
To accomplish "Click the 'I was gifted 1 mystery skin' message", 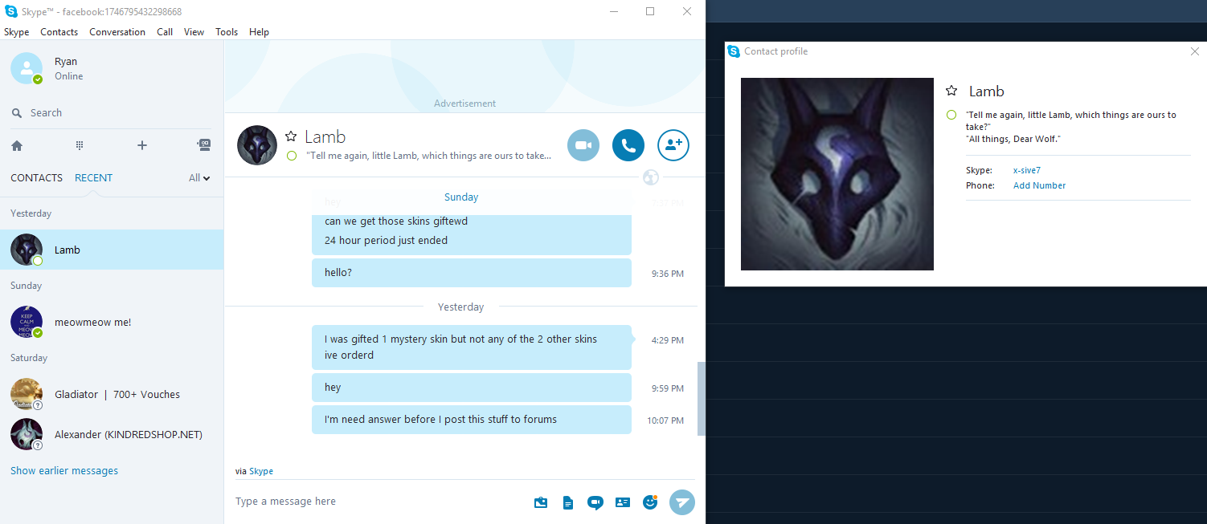I will click(x=472, y=347).
